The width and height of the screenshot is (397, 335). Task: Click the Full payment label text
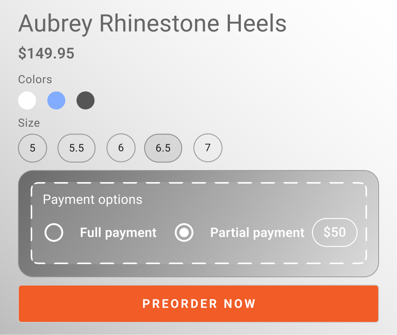pos(118,233)
